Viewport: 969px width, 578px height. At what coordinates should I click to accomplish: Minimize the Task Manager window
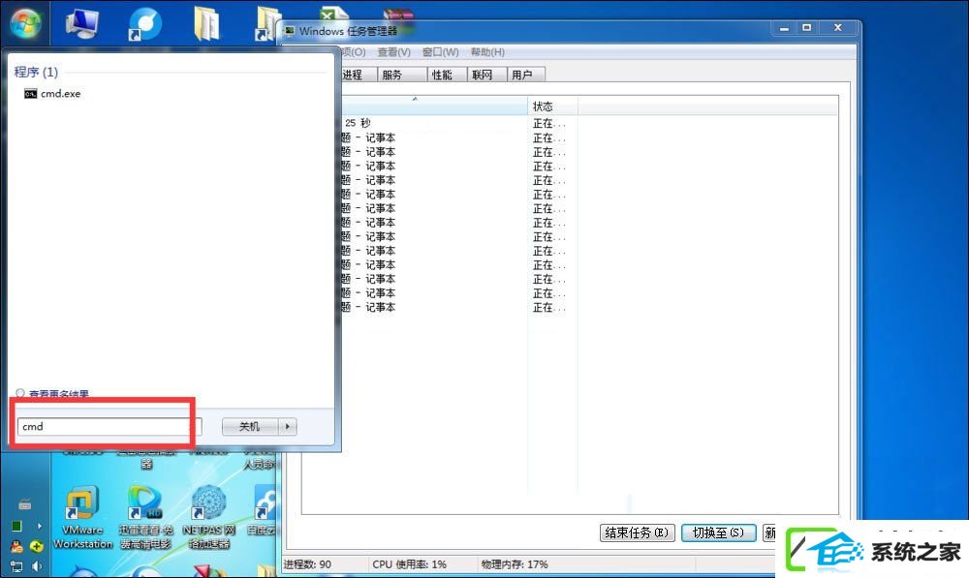(x=784, y=28)
